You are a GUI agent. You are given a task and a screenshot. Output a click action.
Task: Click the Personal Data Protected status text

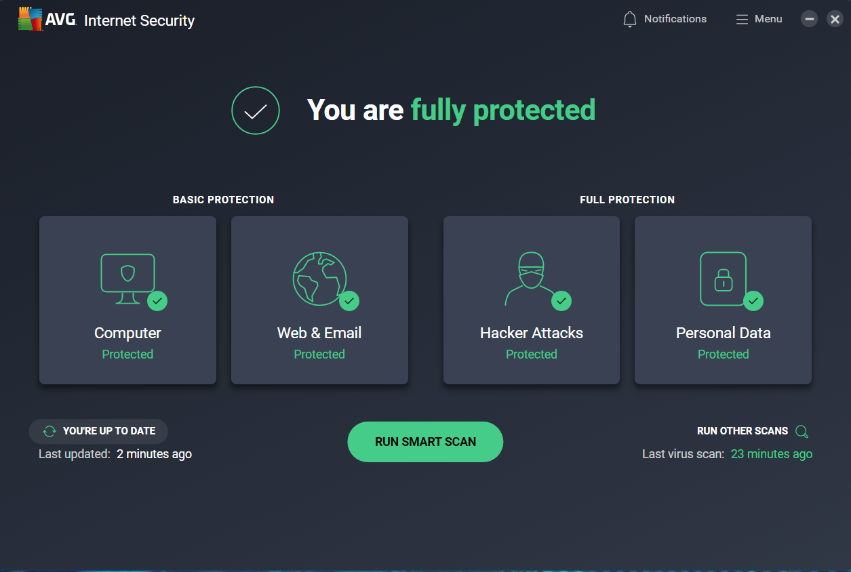click(723, 354)
